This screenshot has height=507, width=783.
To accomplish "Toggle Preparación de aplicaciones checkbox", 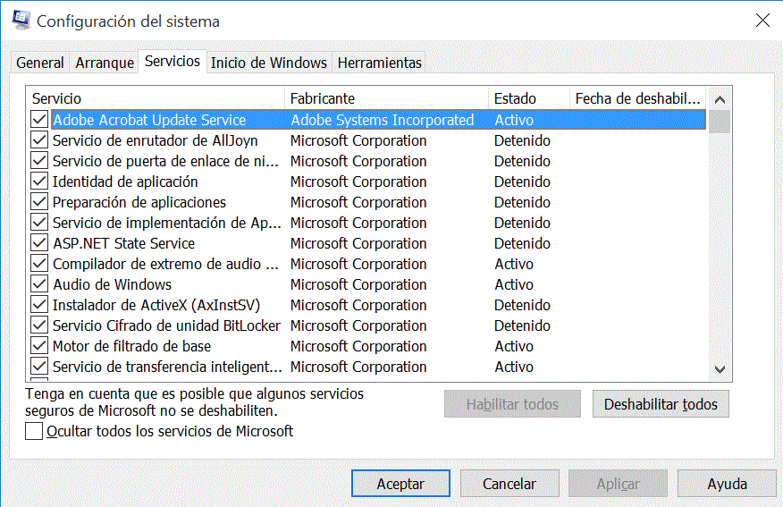I will click(39, 201).
